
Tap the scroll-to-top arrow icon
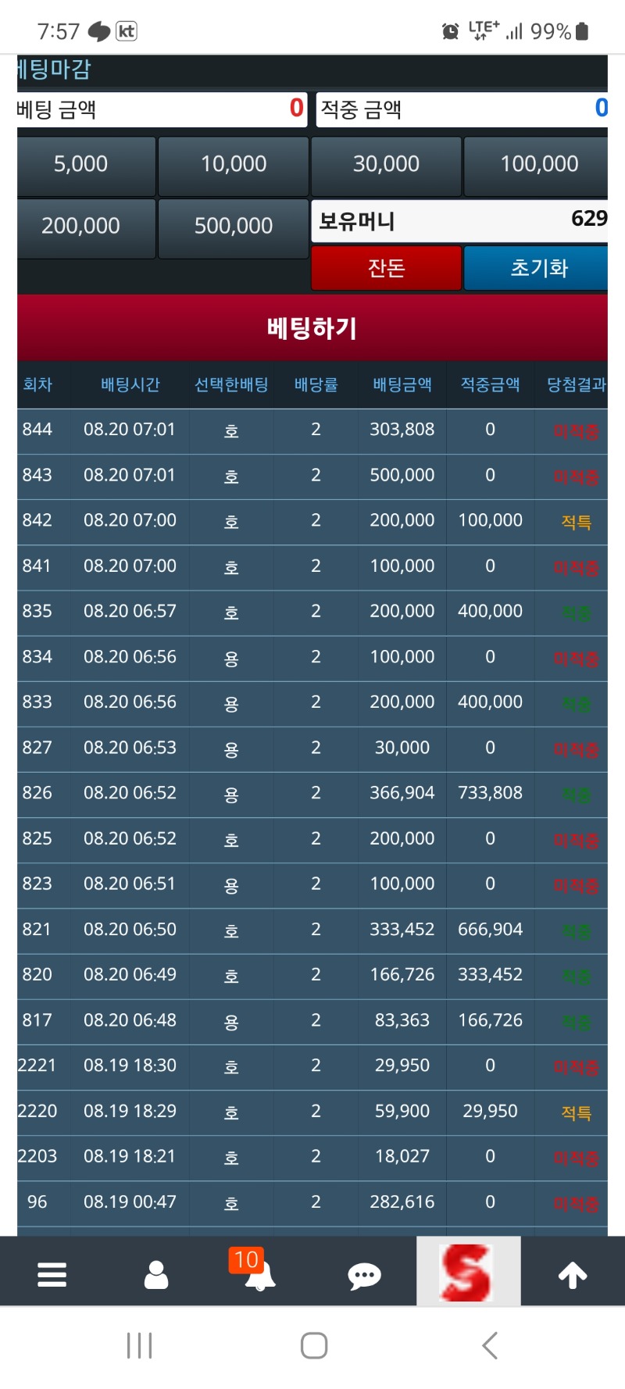tap(573, 1275)
